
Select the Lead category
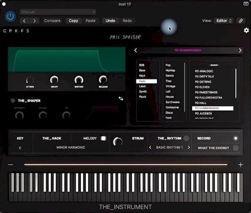point(142,86)
